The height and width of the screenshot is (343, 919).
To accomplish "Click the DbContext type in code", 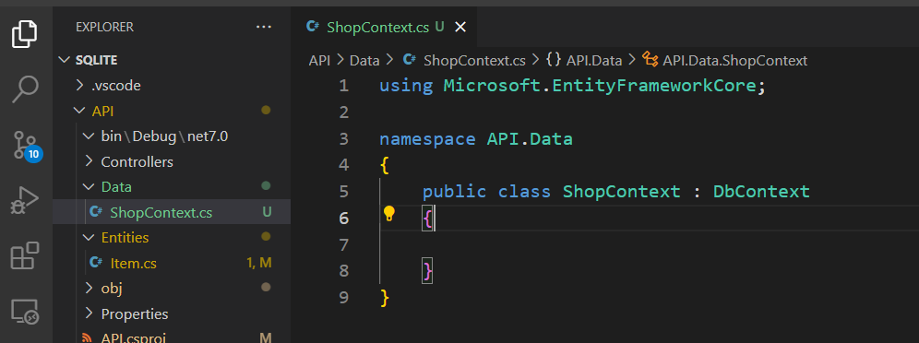I will click(x=761, y=192).
